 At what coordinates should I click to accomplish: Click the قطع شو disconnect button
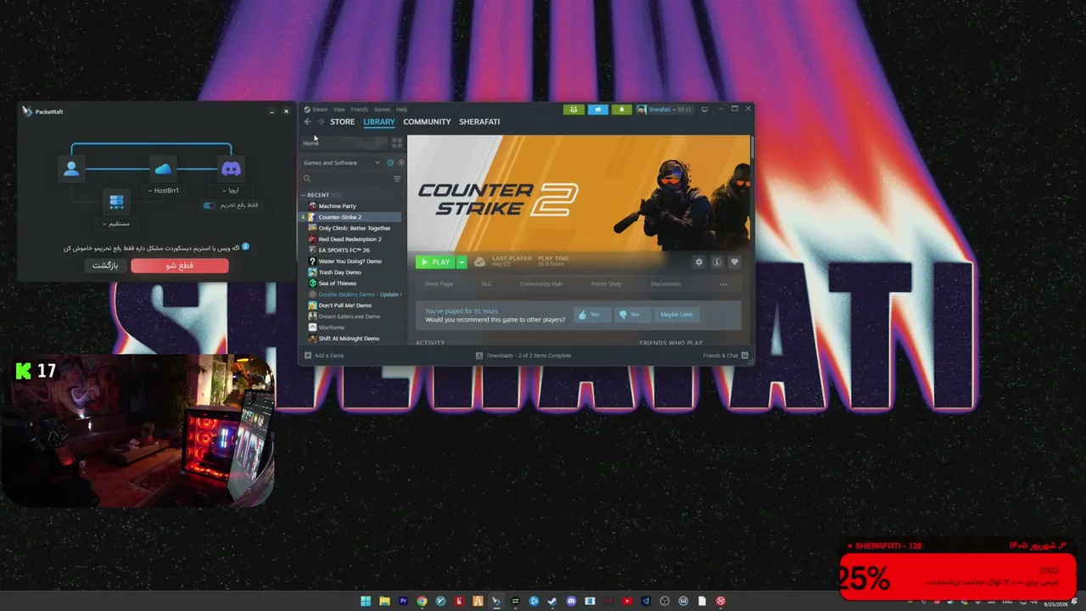coord(180,266)
